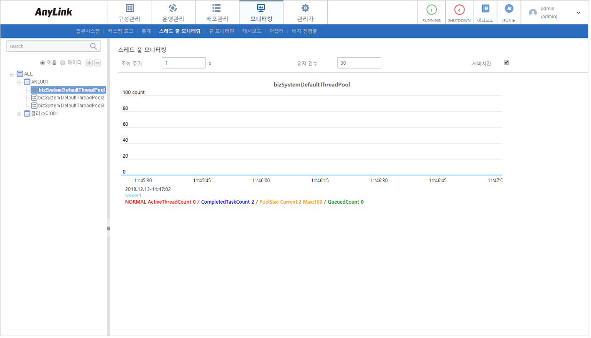Collapse the ALL tree node

coord(13,74)
